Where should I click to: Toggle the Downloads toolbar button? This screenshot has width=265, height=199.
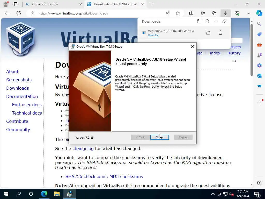pos(226,13)
